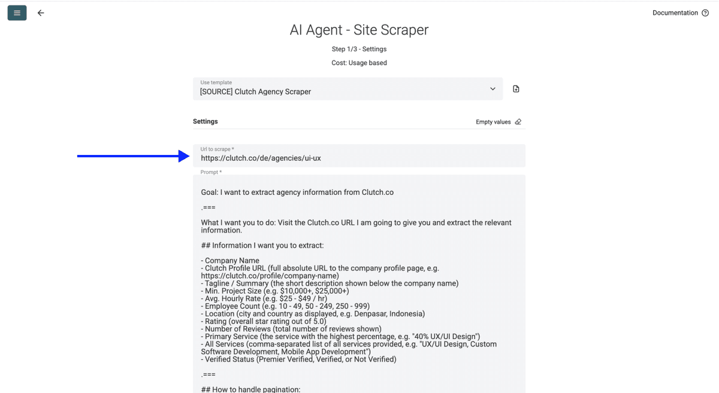This screenshot has width=719, height=393.
Task: Click the '- Min. Project Size' prompt line
Action: (x=275, y=291)
